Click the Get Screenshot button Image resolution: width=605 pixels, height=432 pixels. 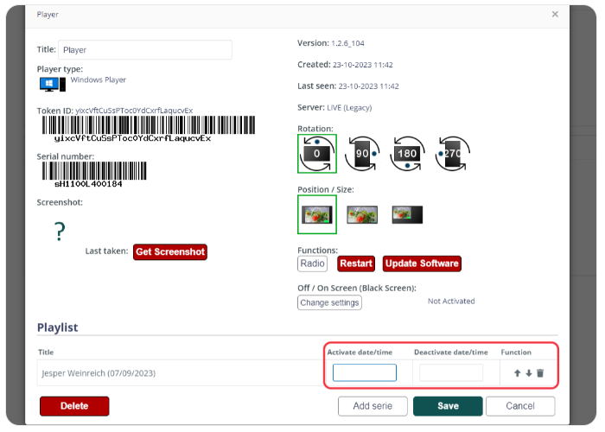[x=170, y=252]
